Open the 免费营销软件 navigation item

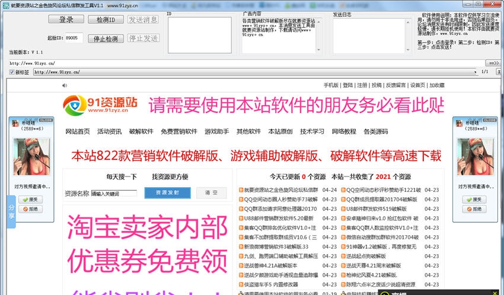[x=179, y=132]
